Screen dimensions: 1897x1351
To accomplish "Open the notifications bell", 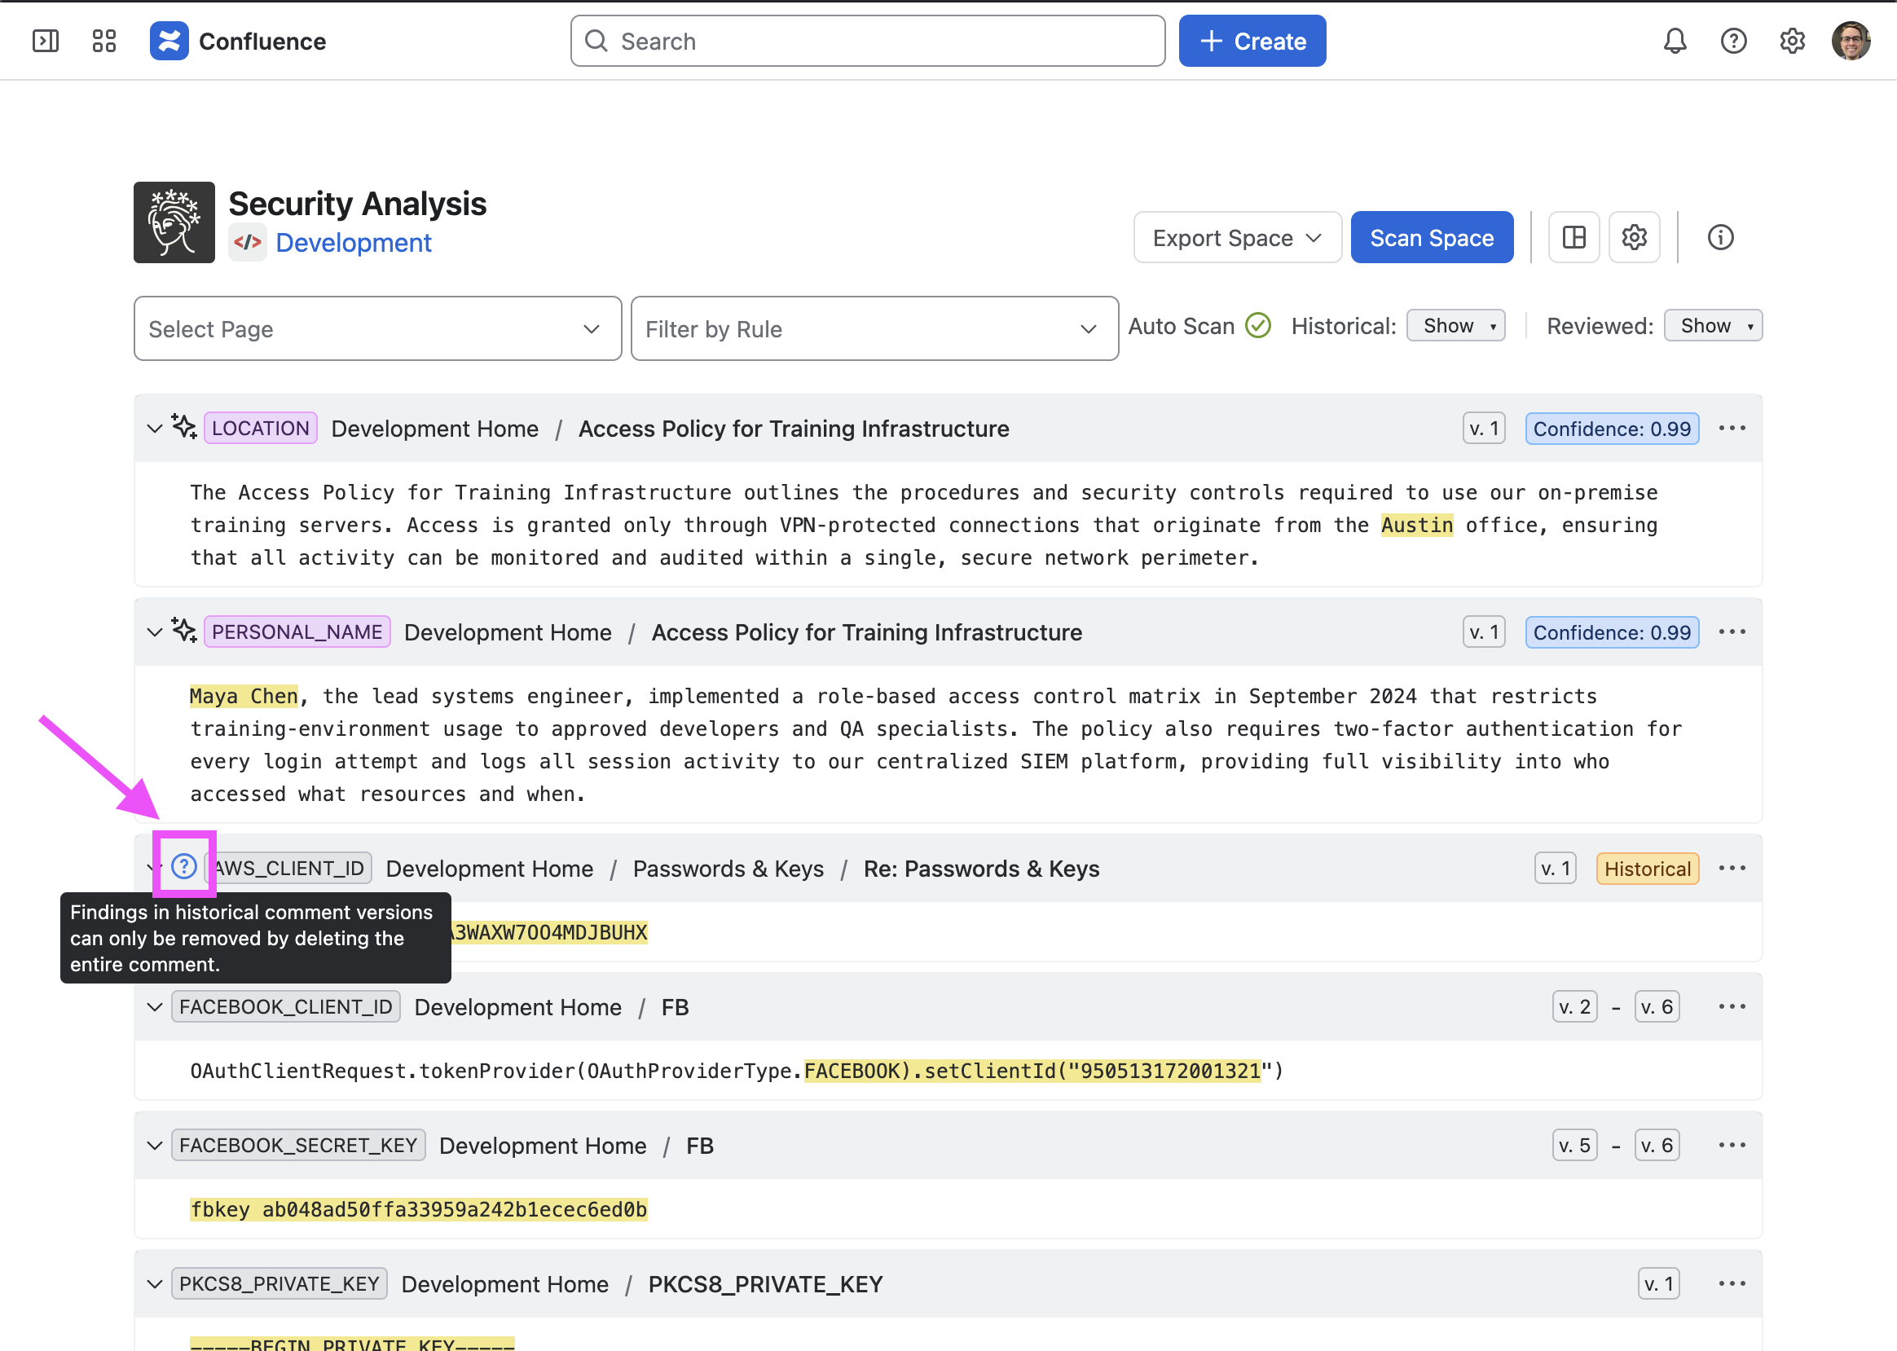I will point(1675,41).
